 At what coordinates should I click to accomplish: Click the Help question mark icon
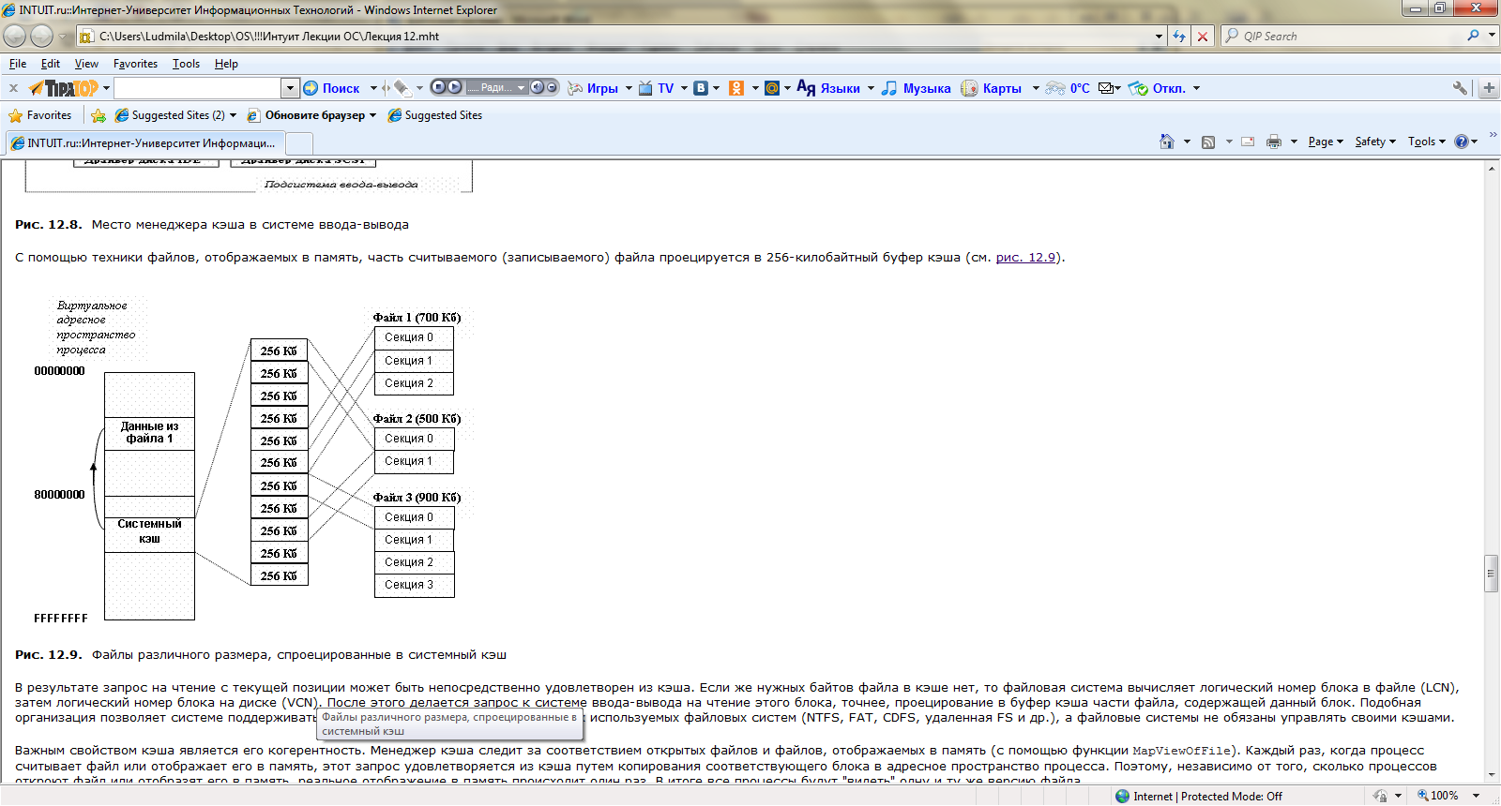coord(1462,142)
